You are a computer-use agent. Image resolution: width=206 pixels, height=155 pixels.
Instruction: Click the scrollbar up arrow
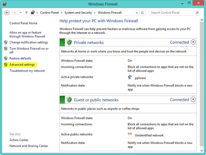pos(201,20)
